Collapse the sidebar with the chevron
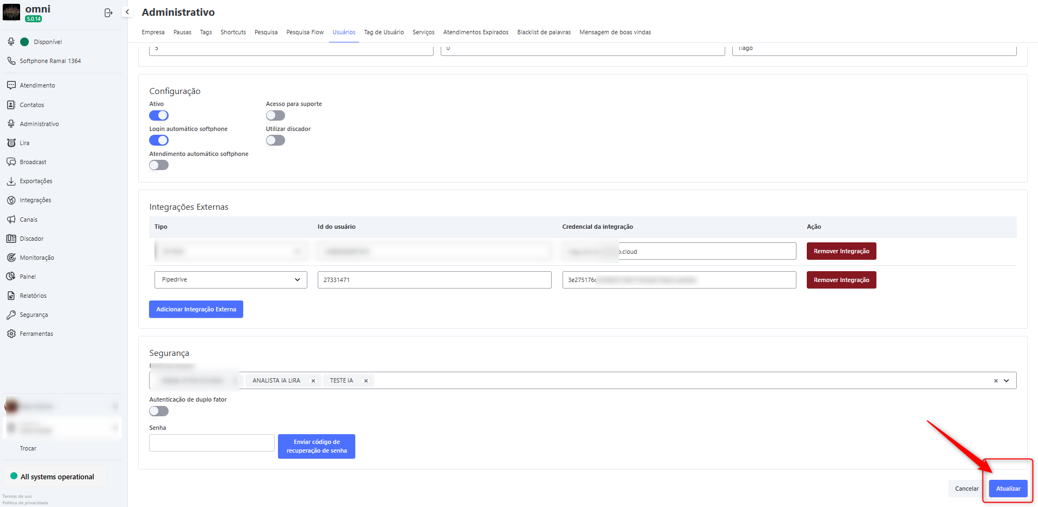 (127, 12)
